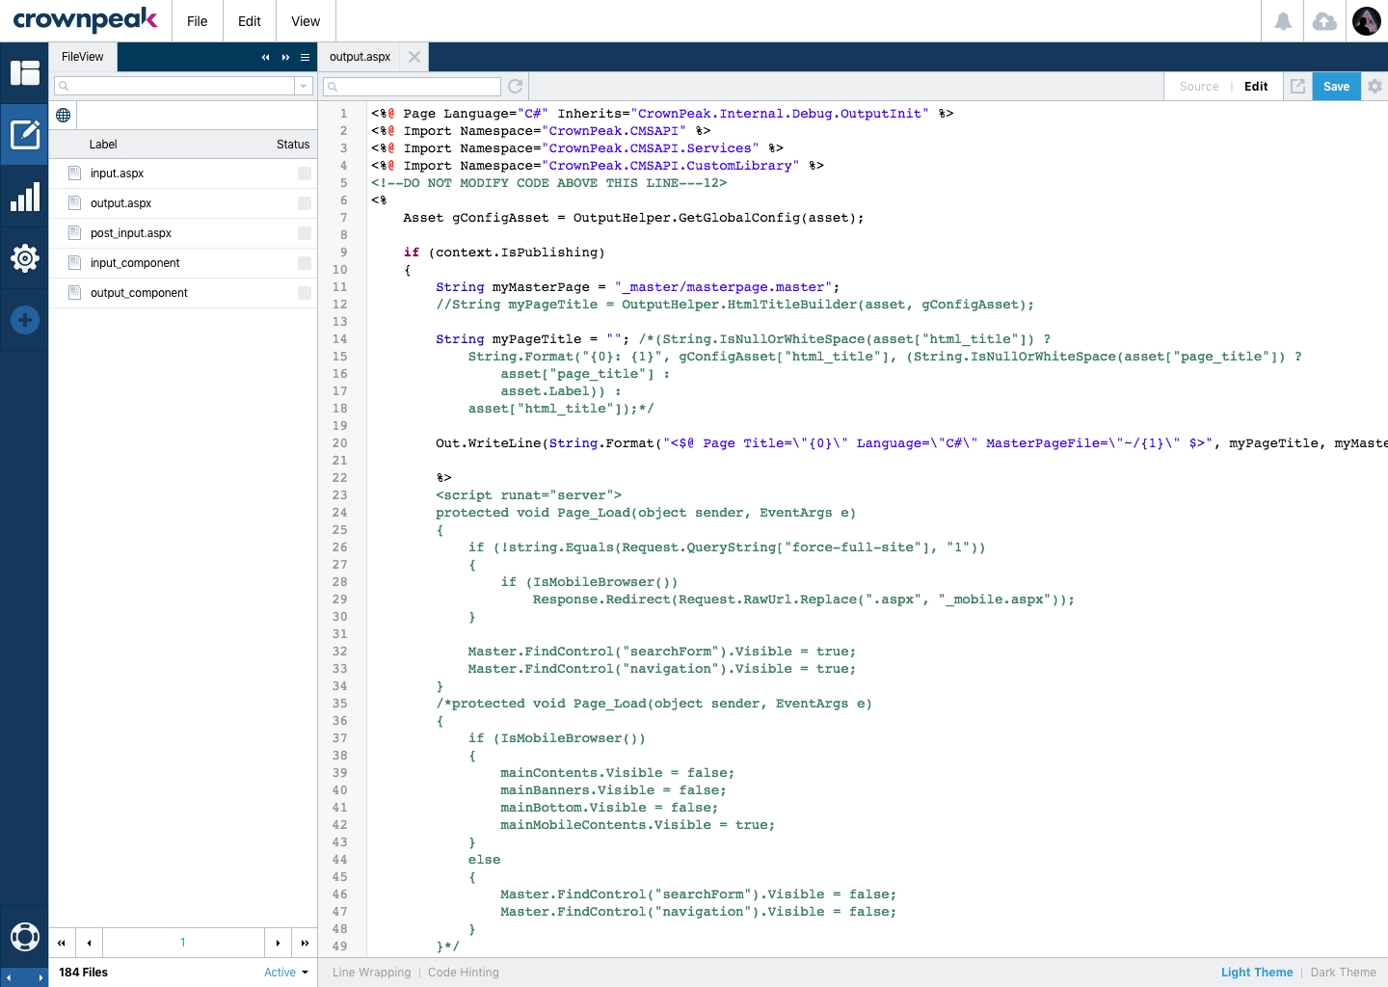Viewport: 1388px width, 987px height.
Task: Toggle status box for output_component
Action: tap(305, 293)
